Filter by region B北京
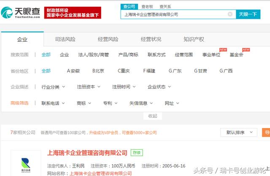The image size is (270, 176). tap(98, 71)
